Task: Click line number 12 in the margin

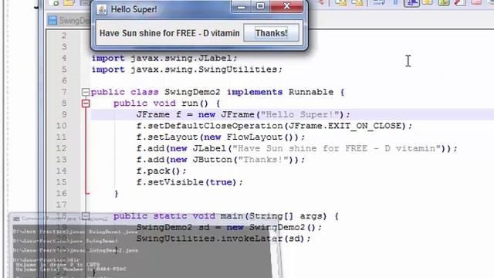Action: point(61,148)
